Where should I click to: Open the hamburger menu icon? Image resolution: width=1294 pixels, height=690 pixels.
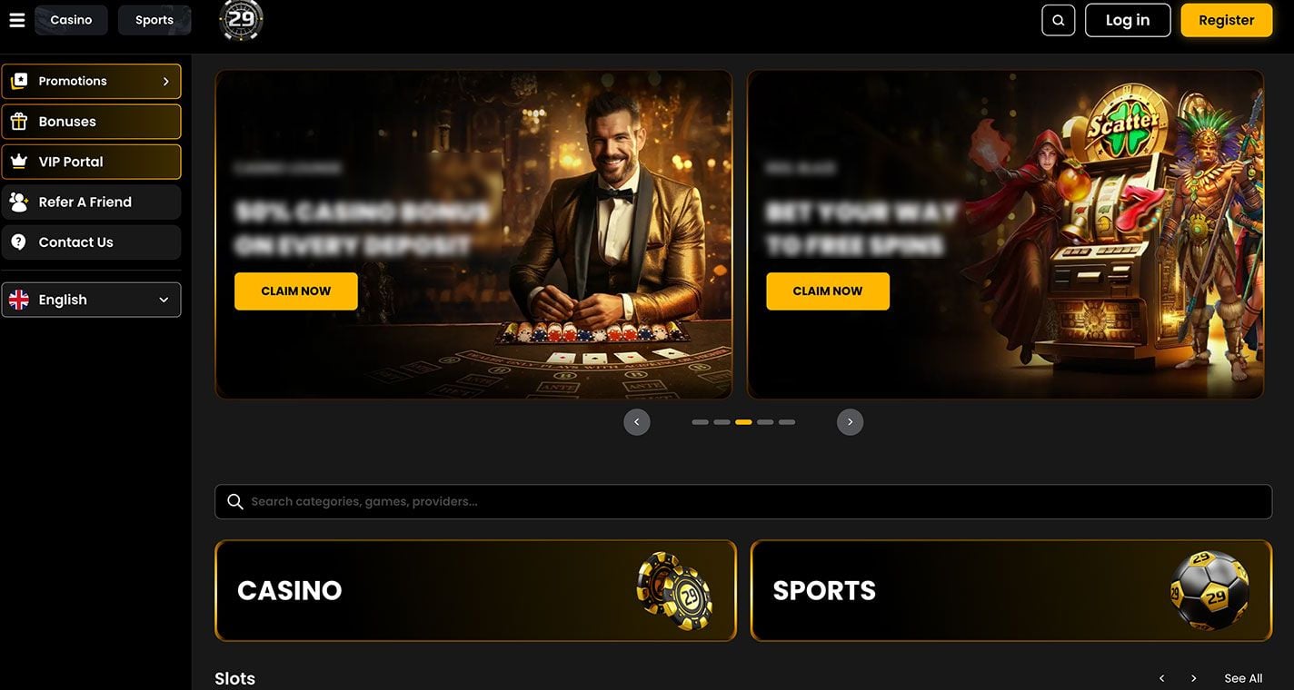click(x=16, y=20)
